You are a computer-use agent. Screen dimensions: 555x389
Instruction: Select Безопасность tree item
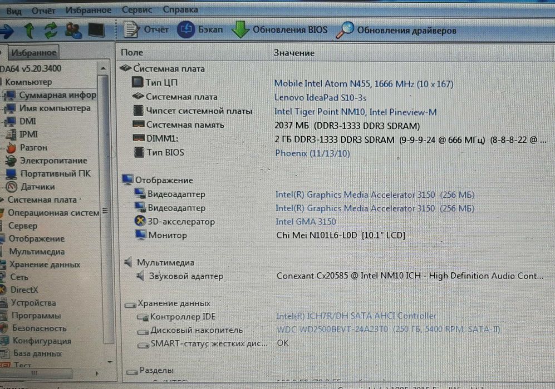40,328
